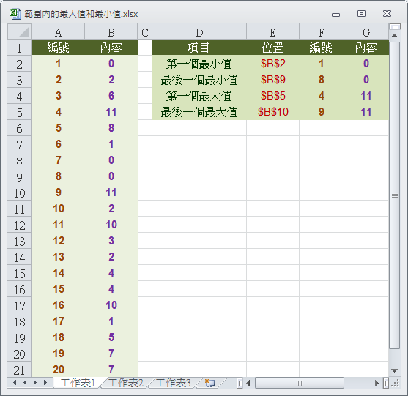The height and width of the screenshot is (396, 408).
Task: Click horizontal scrollbar left arrow
Action: click(248, 383)
